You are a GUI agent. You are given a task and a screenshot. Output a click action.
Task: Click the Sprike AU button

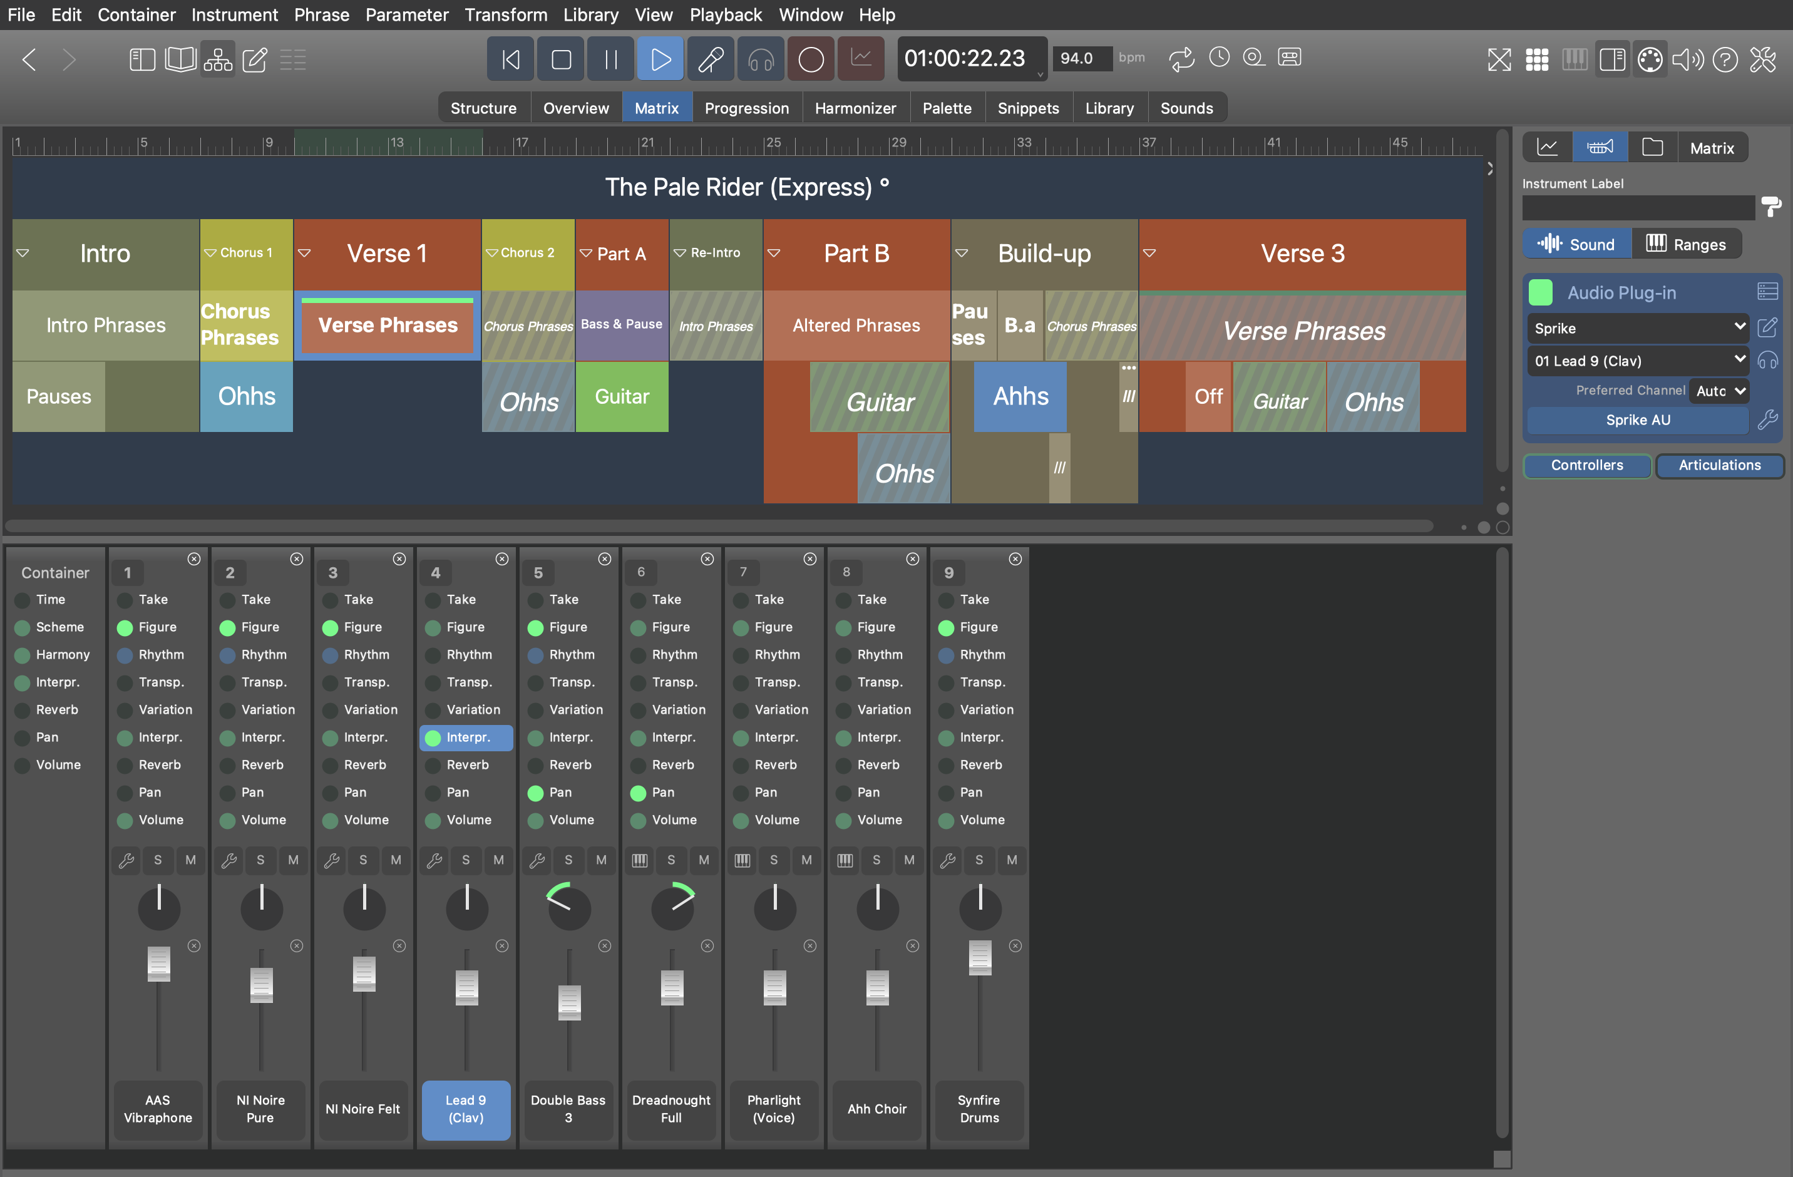coord(1637,419)
